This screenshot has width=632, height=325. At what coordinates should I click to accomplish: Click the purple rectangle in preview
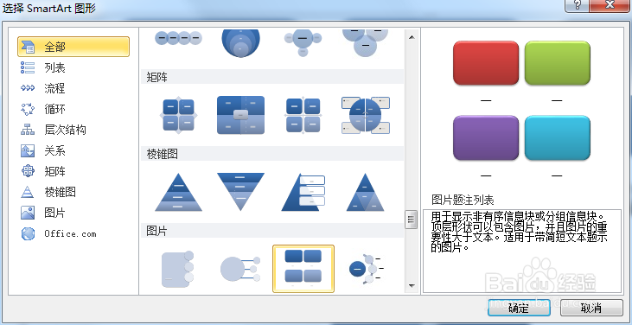tap(486, 137)
